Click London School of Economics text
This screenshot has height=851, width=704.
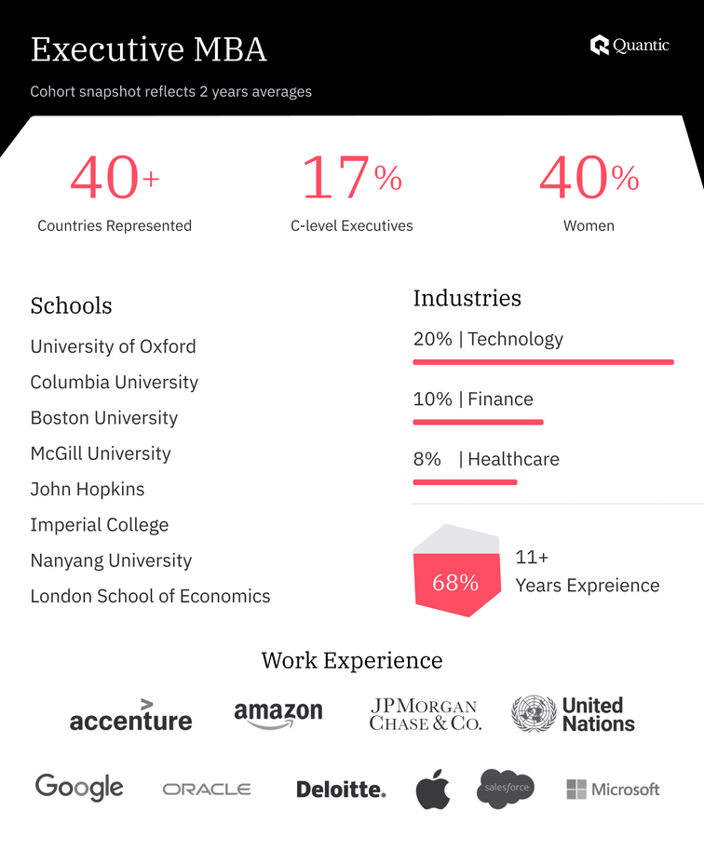click(x=150, y=596)
